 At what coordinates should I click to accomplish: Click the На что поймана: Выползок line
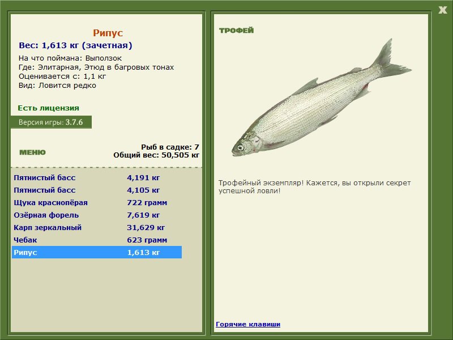click(x=70, y=58)
